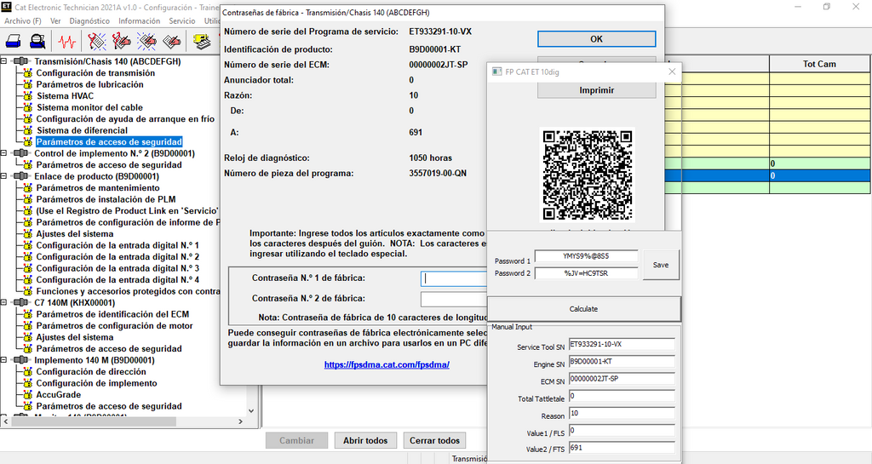
Task: Click the Abrir todos button
Action: [365, 441]
